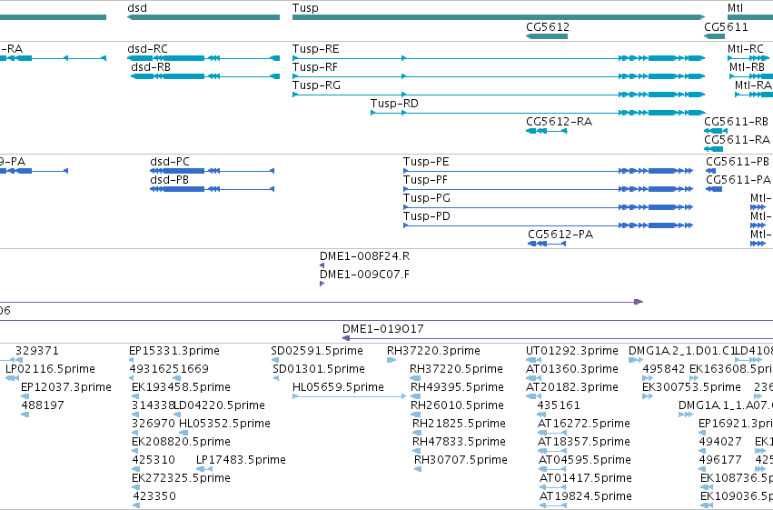Select the Tusp gene bar
This screenshot has width=773, height=510.
point(499,17)
